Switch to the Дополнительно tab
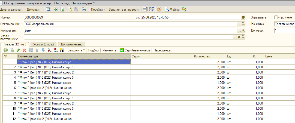This screenshot has height=123, width=295. 71,44
